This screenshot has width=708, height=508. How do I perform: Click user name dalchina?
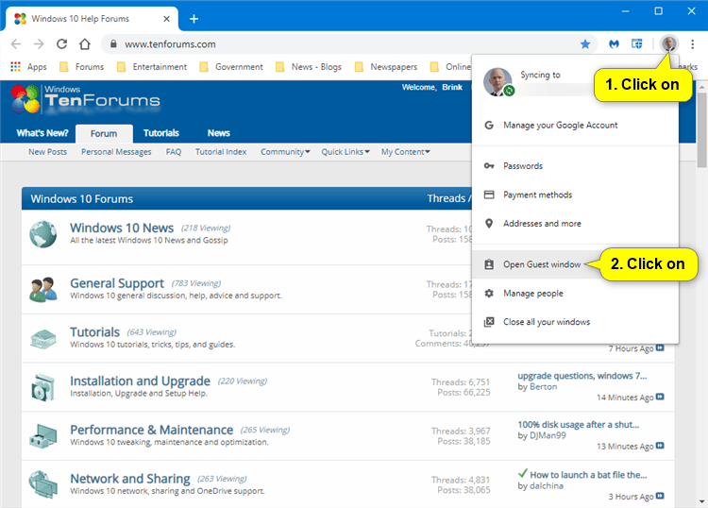tap(547, 486)
